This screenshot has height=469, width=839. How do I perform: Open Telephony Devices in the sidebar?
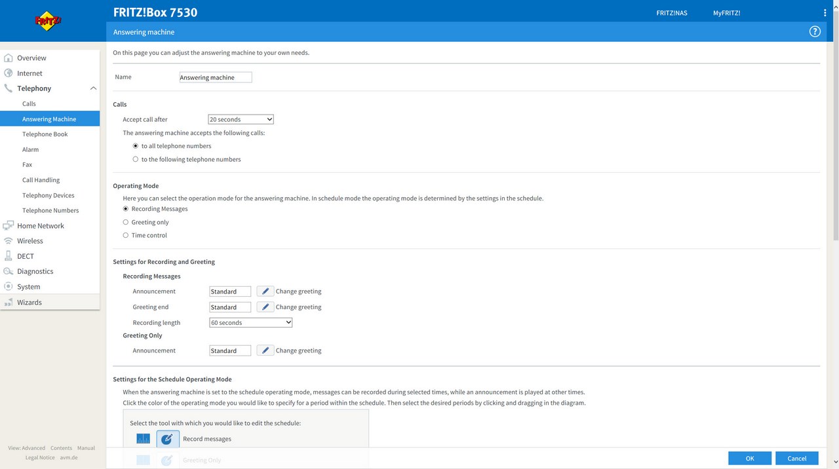(50, 195)
